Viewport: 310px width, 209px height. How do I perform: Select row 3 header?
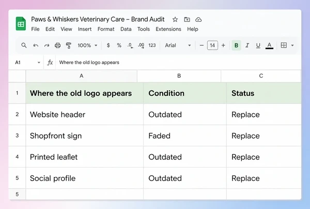coord(17,136)
